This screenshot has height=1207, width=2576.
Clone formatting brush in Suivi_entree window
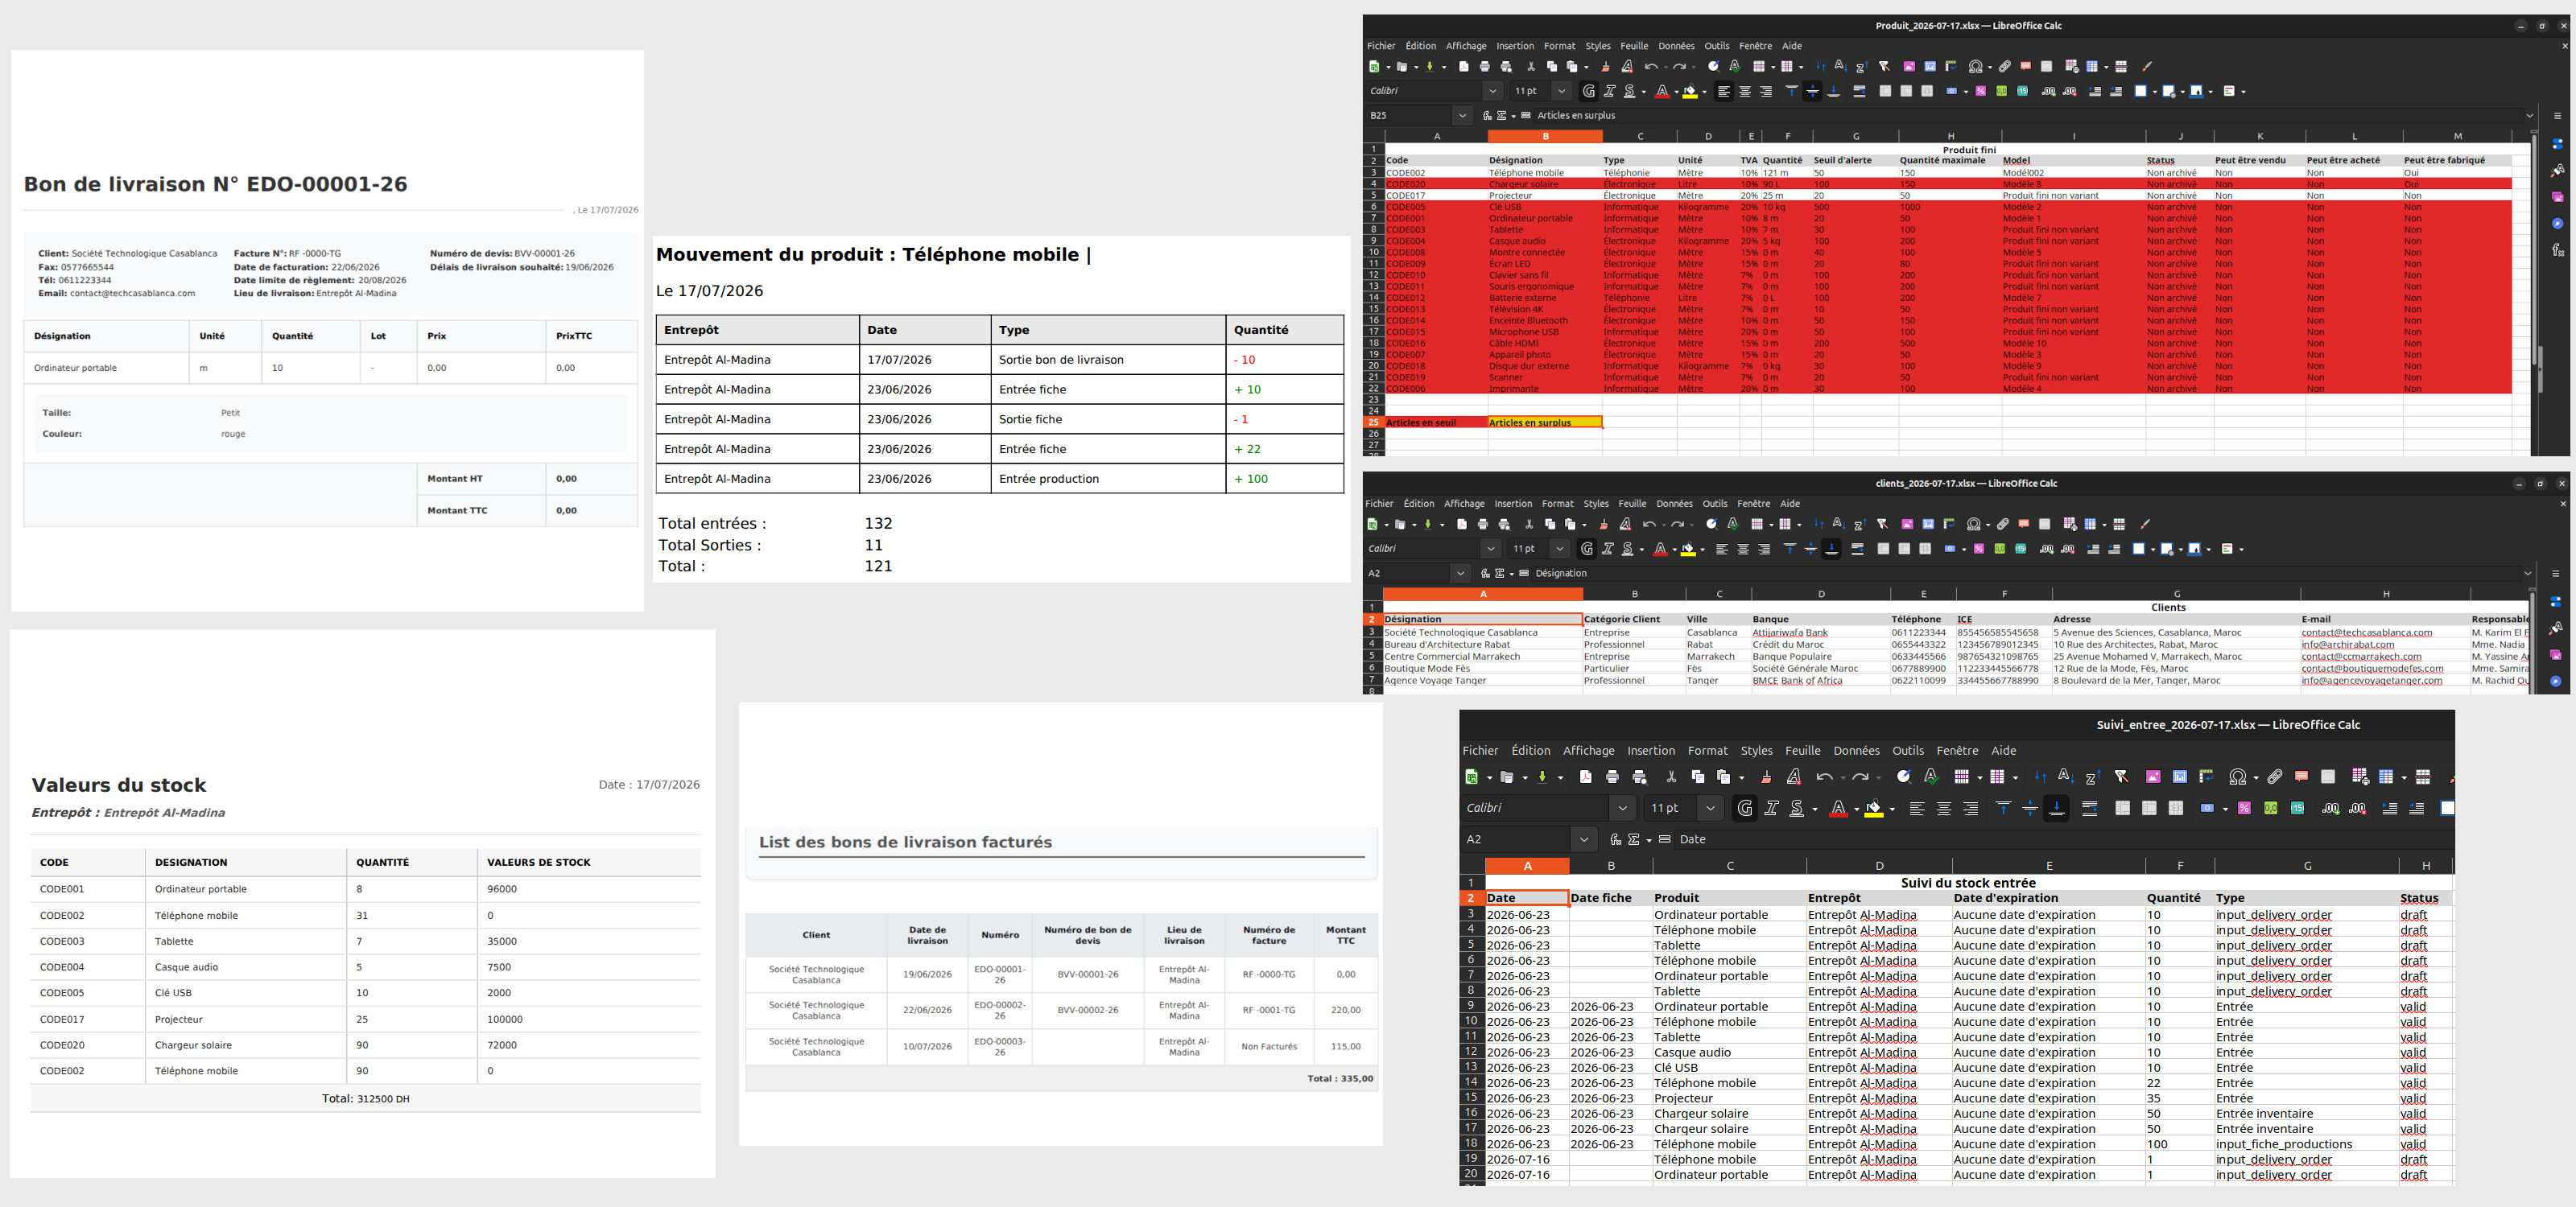pyautogui.click(x=1766, y=777)
